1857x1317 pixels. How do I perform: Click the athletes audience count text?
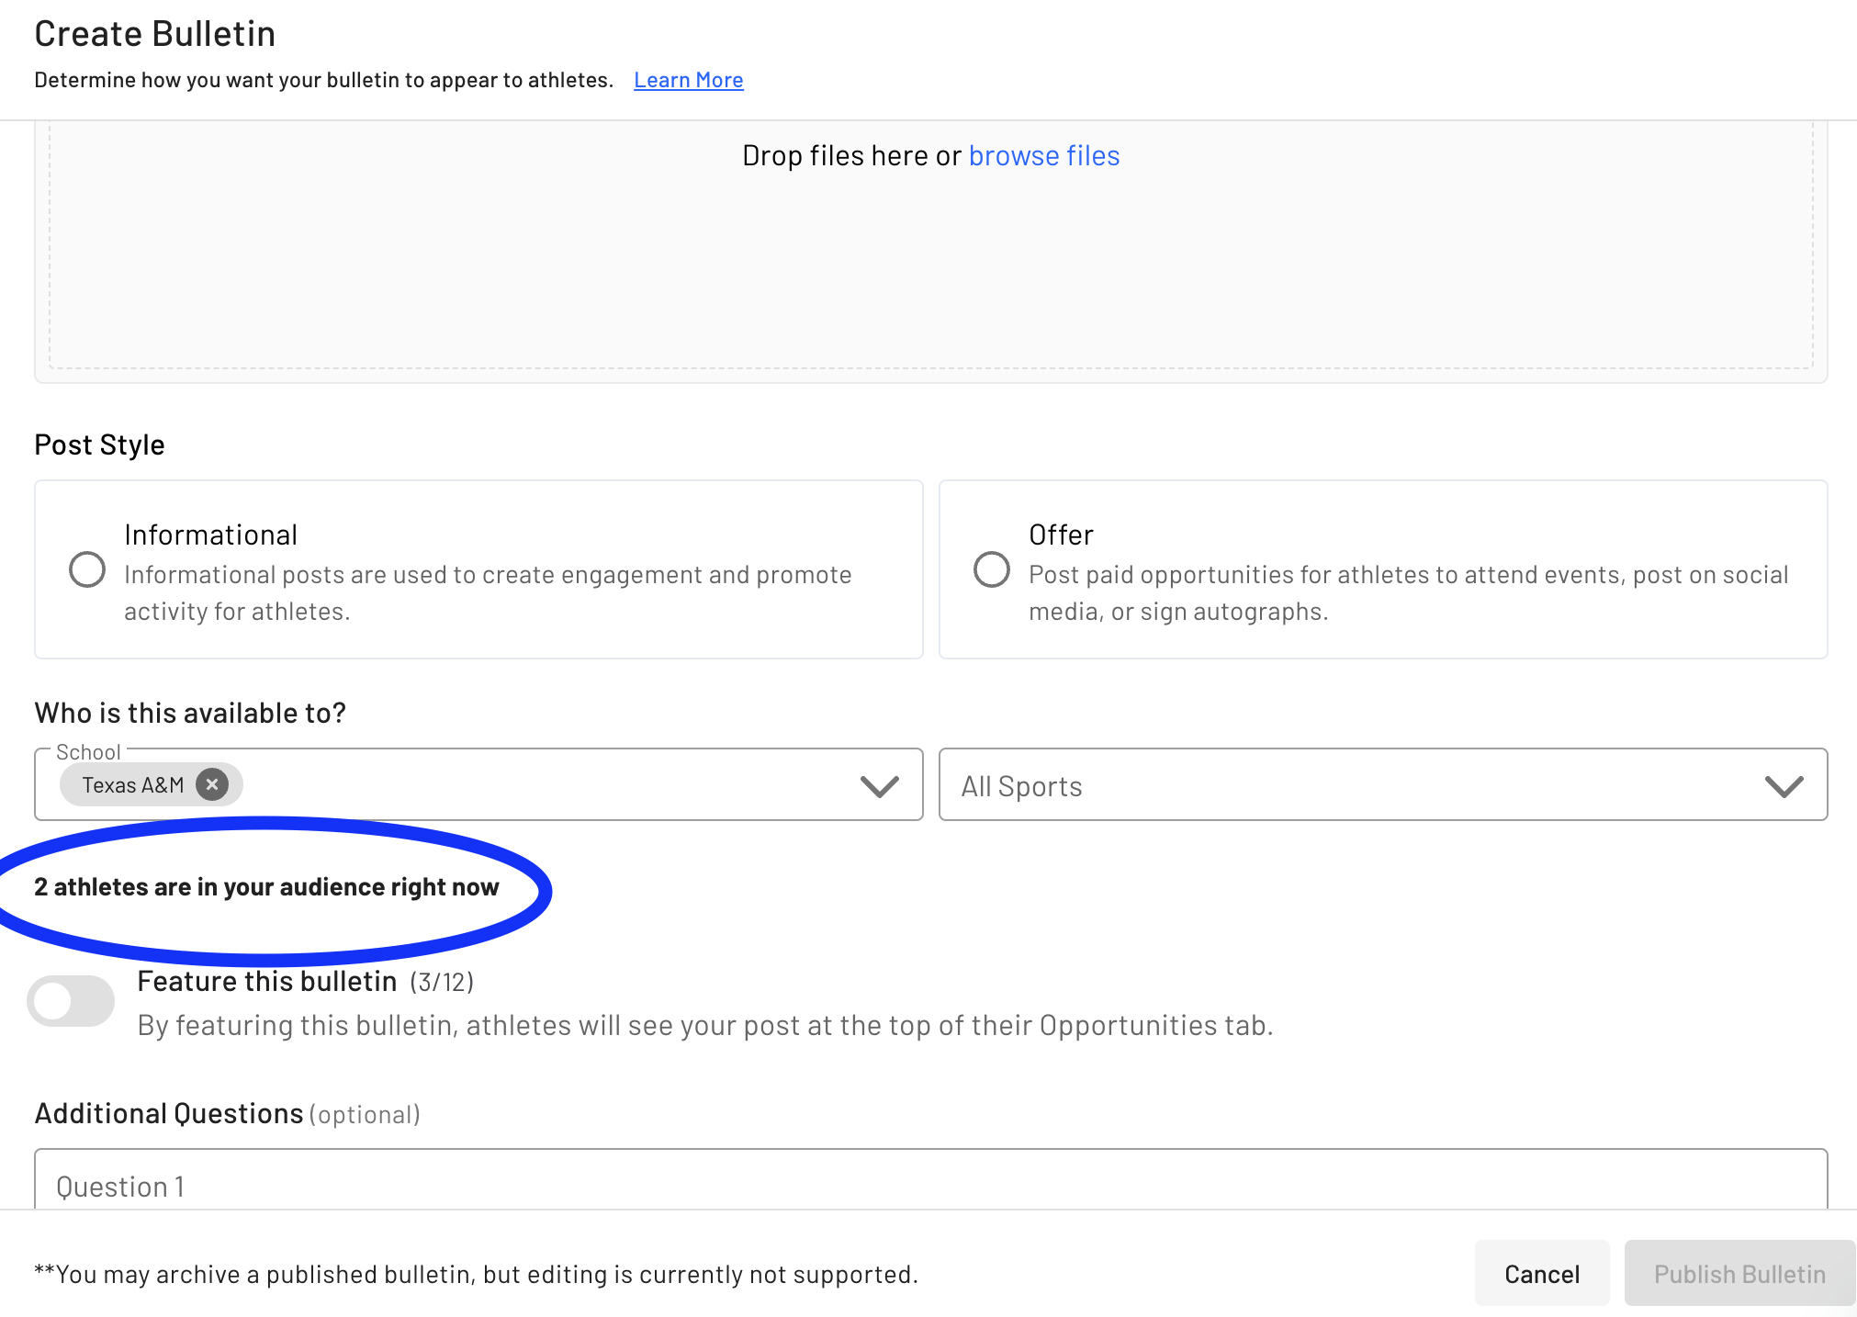click(x=266, y=887)
